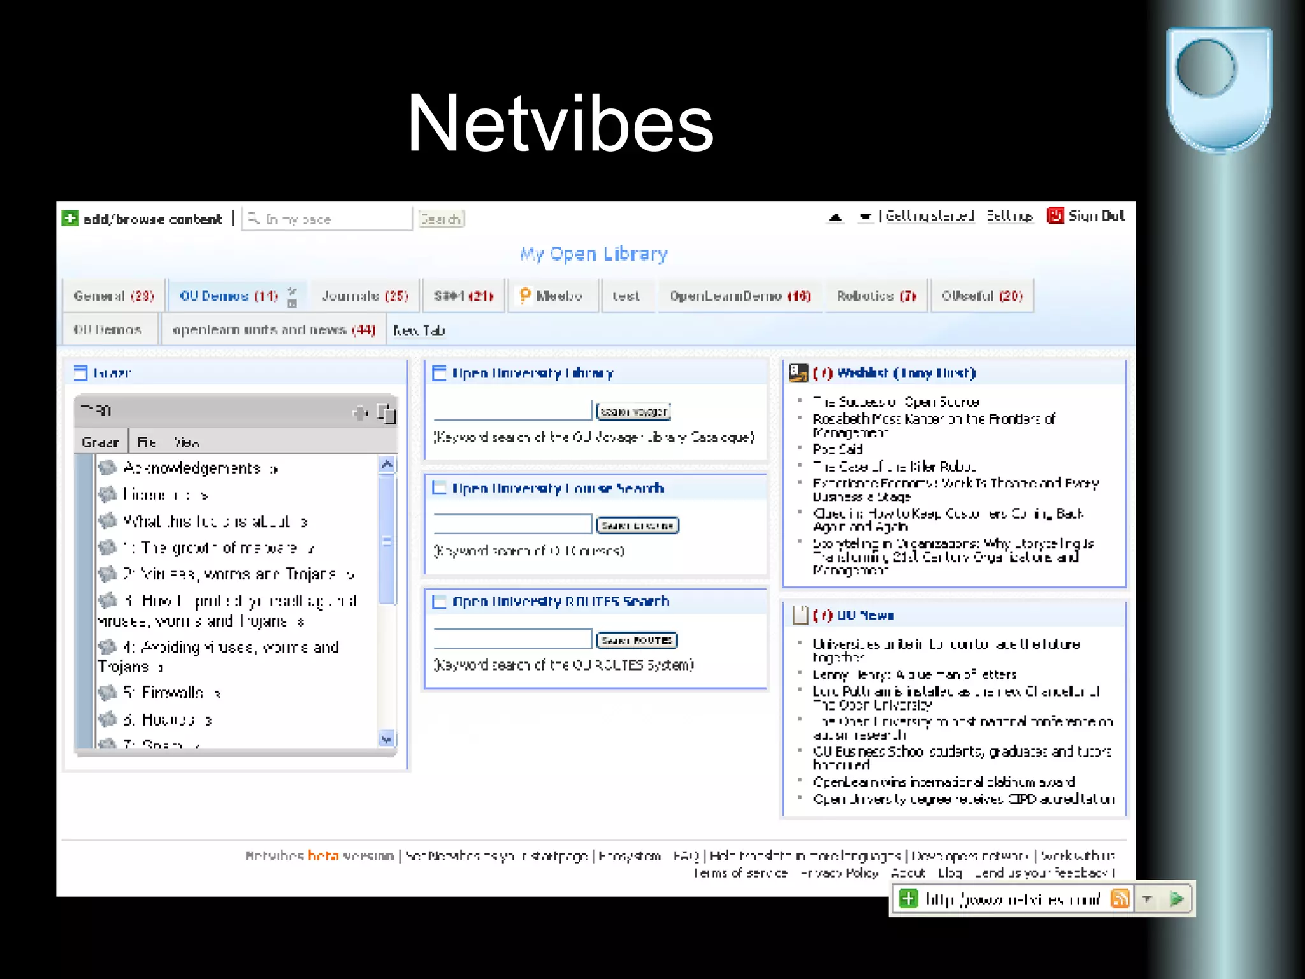Click the Search Courses button
Image resolution: width=1305 pixels, height=979 pixels.
coord(637,525)
